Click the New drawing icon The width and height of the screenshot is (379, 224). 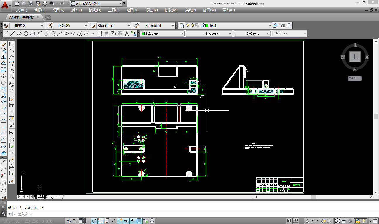[17, 3]
